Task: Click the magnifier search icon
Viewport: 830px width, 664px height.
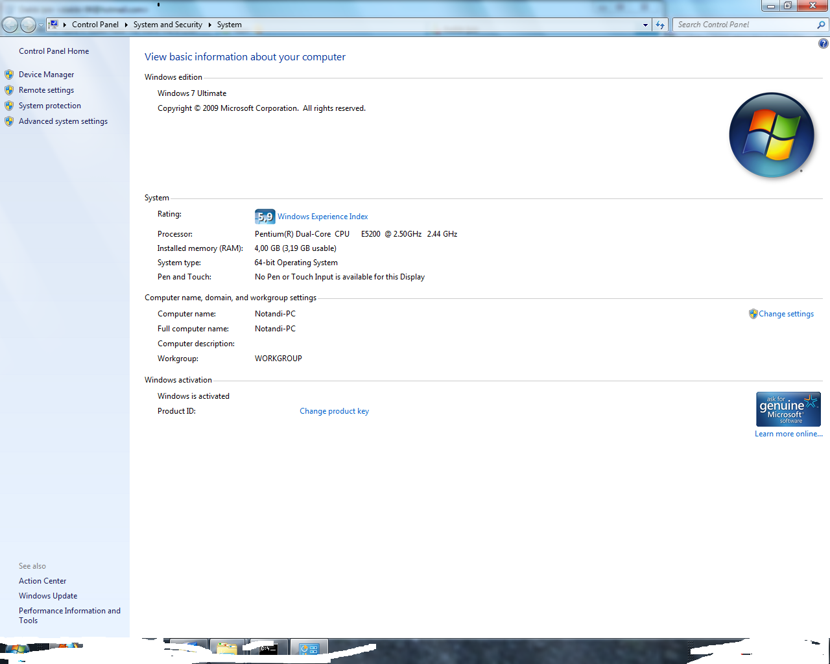Action: click(822, 25)
